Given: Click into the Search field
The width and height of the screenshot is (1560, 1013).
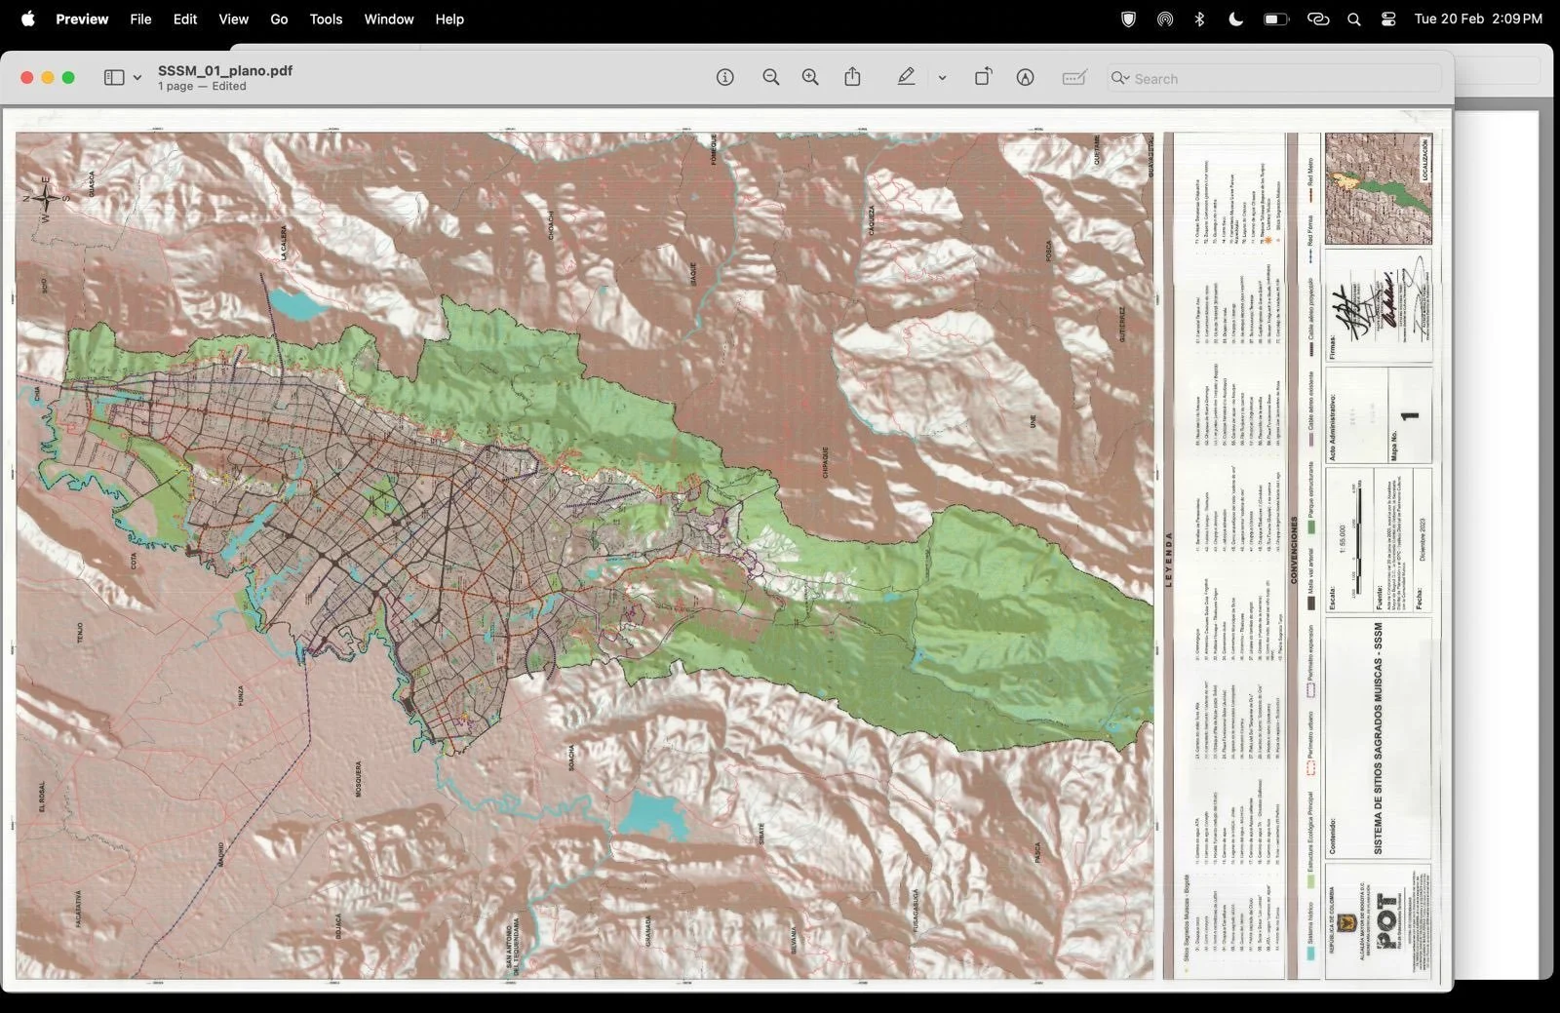Looking at the screenshot, I should (1273, 78).
